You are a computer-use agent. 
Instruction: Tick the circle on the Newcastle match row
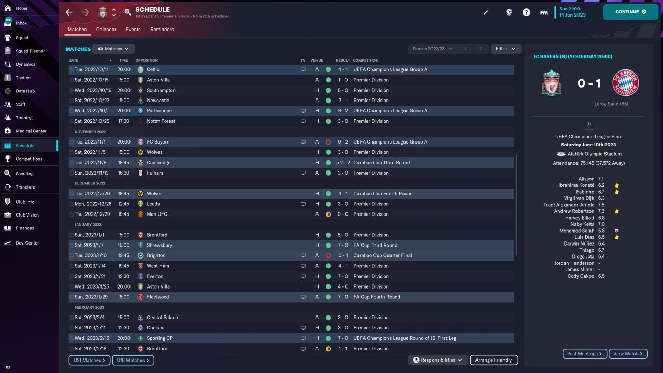point(71,101)
